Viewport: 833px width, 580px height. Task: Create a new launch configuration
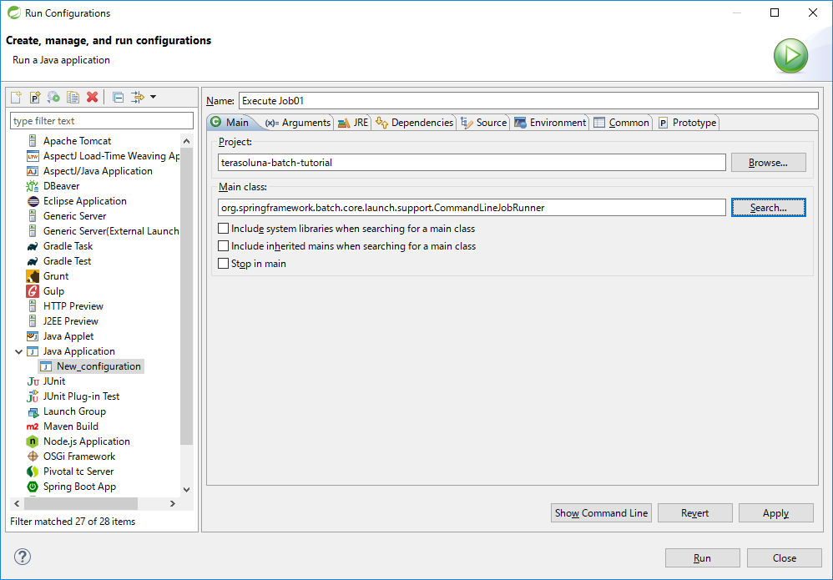(15, 97)
